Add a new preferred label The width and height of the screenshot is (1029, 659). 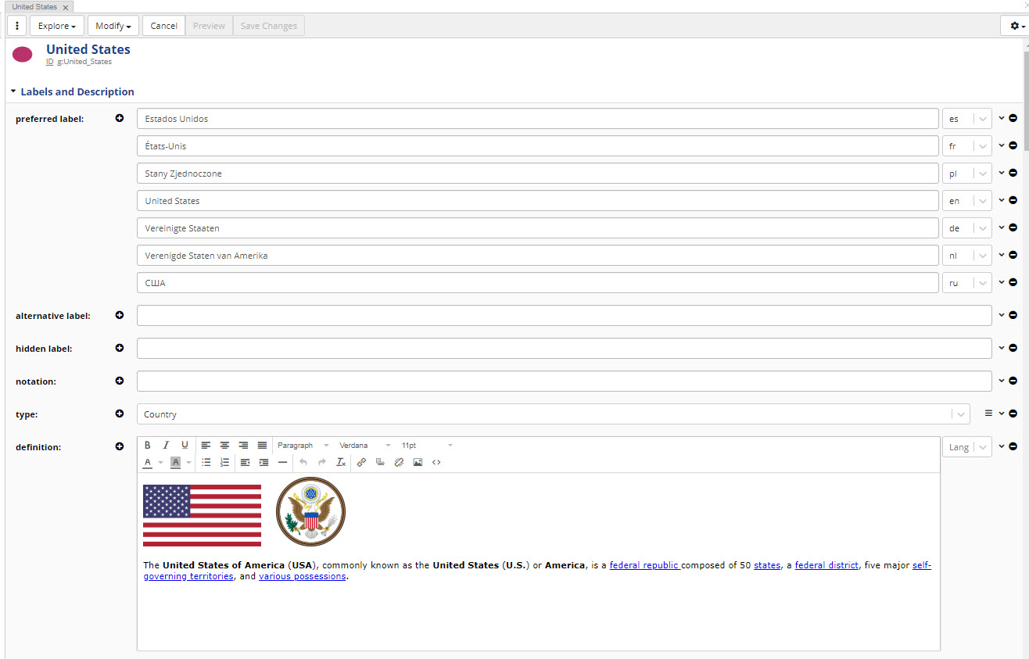[x=119, y=117]
